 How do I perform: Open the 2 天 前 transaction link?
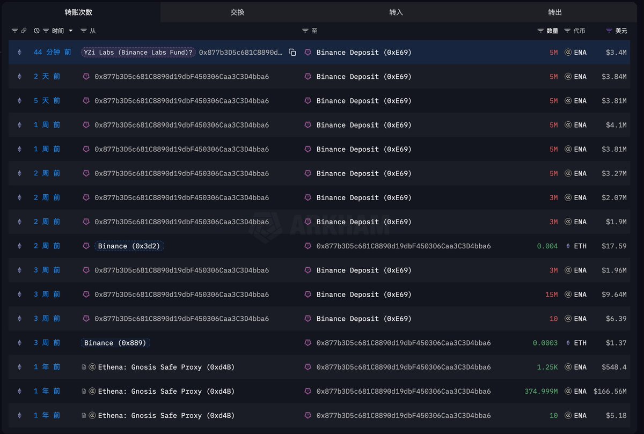pyautogui.click(x=47, y=77)
